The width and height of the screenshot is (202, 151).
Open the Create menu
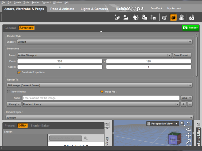[18, 2]
